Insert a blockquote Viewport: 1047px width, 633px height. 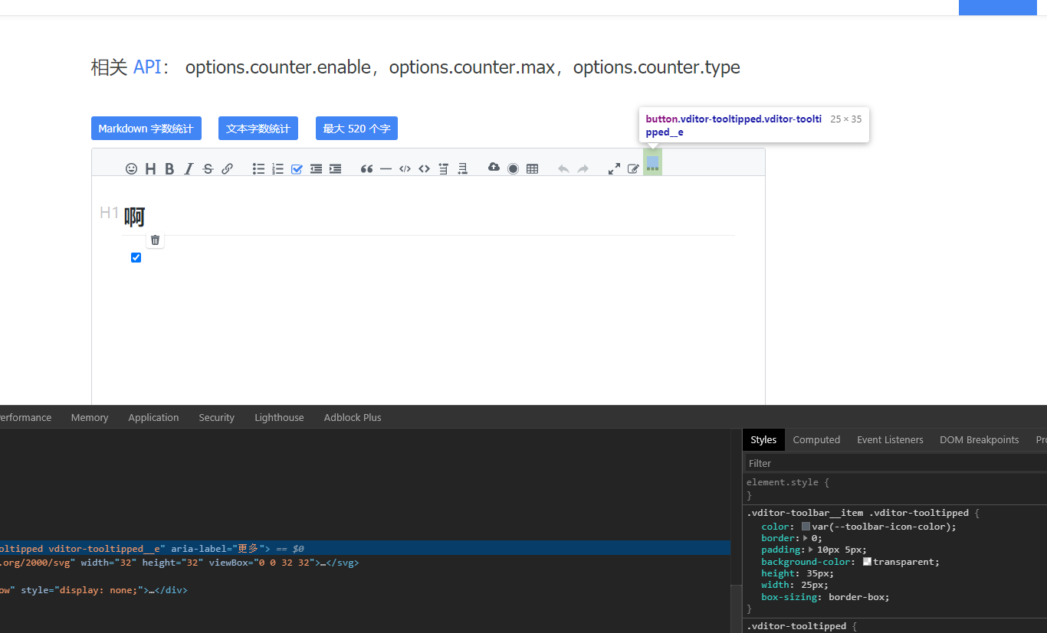pos(366,168)
